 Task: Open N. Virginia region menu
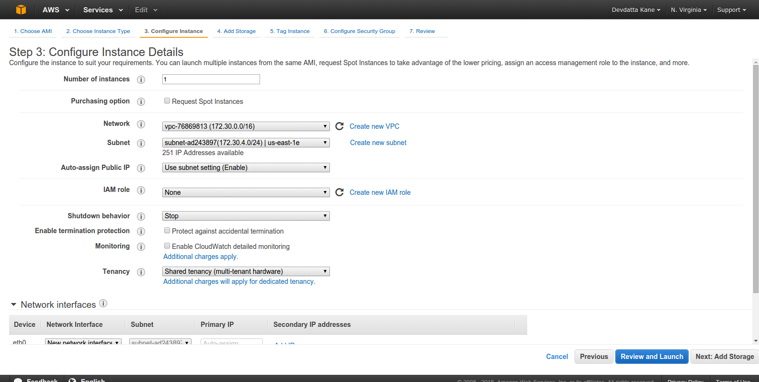tap(689, 10)
